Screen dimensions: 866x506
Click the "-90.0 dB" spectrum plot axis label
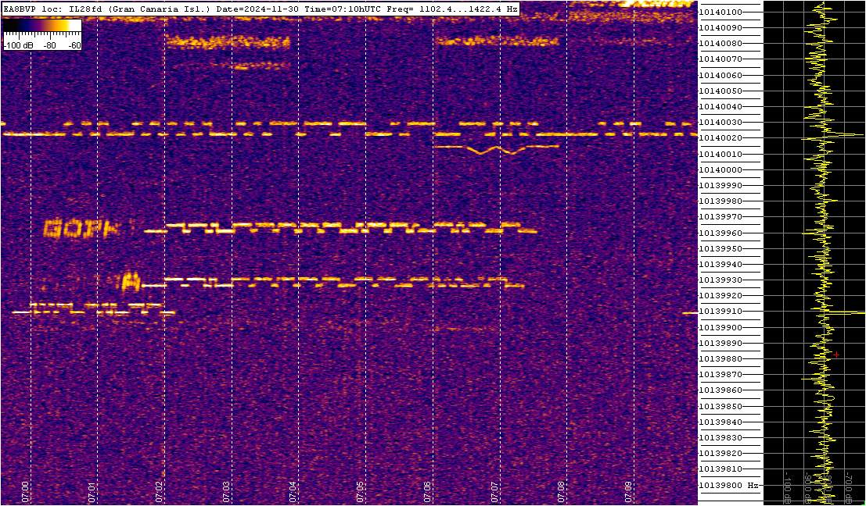(807, 486)
